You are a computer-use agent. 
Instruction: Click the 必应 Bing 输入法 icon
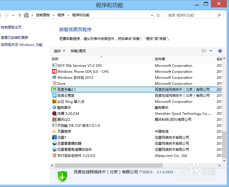coord(54,101)
